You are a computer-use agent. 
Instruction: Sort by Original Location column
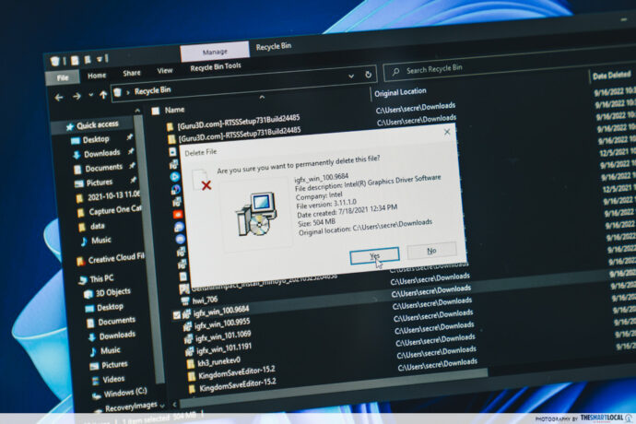(x=400, y=92)
